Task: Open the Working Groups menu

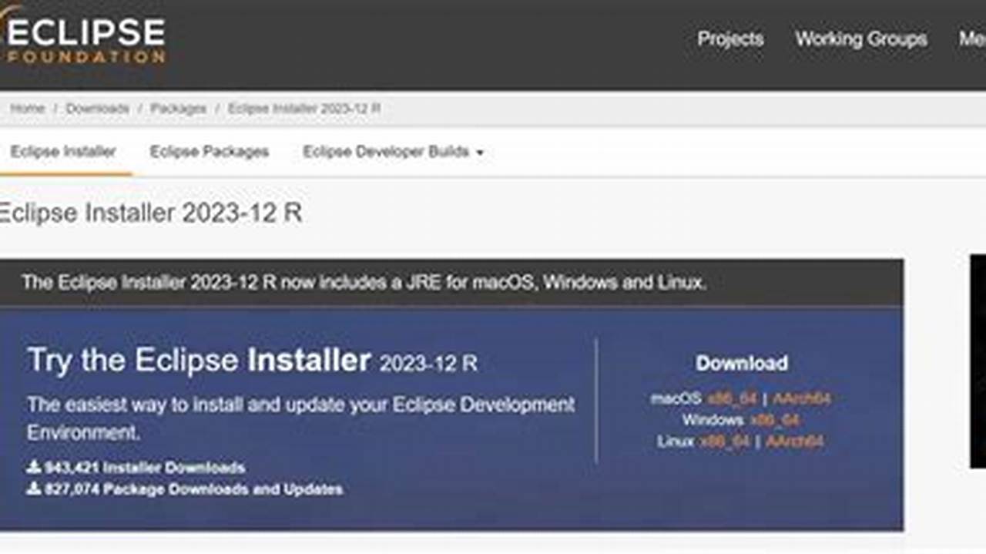Action: (861, 39)
